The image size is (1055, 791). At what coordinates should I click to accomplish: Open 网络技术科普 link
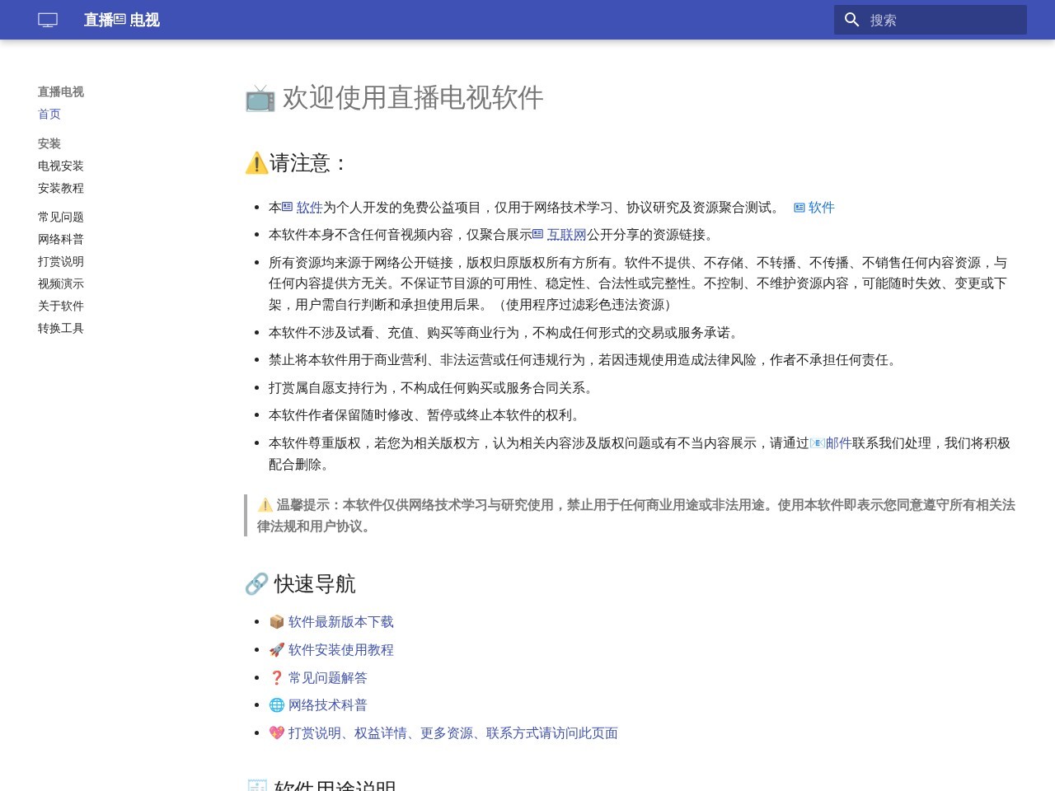318,705
